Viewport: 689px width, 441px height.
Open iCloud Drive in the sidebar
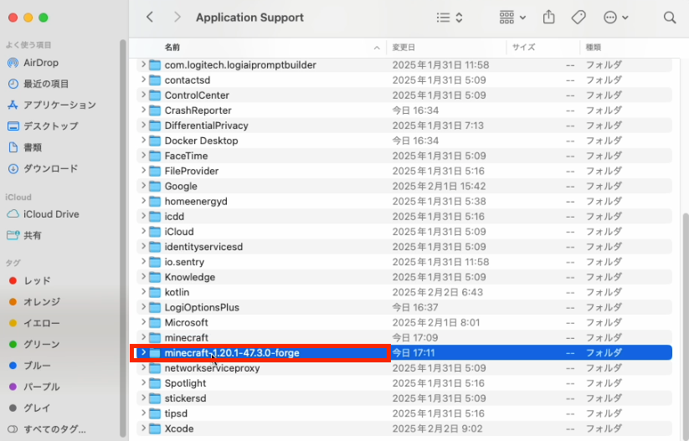pyautogui.click(x=43, y=214)
